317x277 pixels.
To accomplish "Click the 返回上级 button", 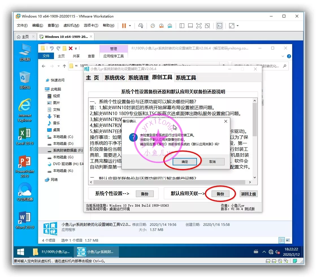I will tap(249, 194).
